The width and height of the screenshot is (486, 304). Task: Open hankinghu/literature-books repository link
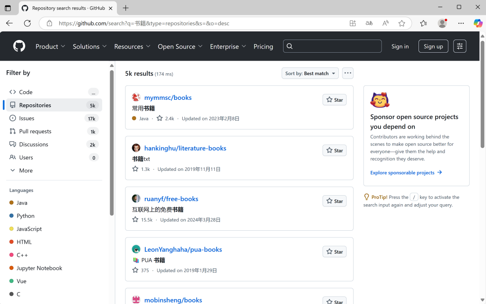[185, 148]
